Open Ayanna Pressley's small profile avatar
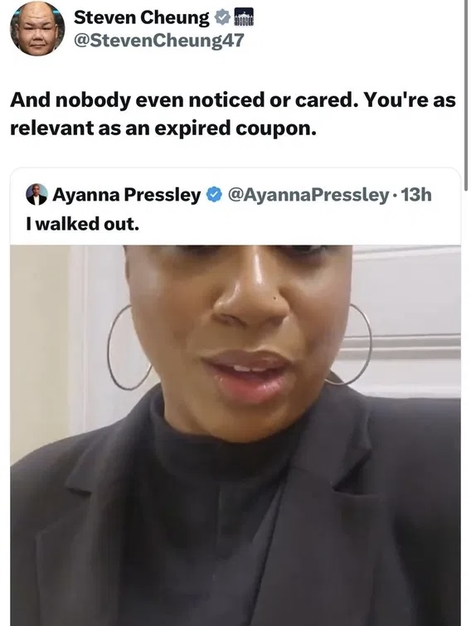The width and height of the screenshot is (471, 626). (36, 194)
